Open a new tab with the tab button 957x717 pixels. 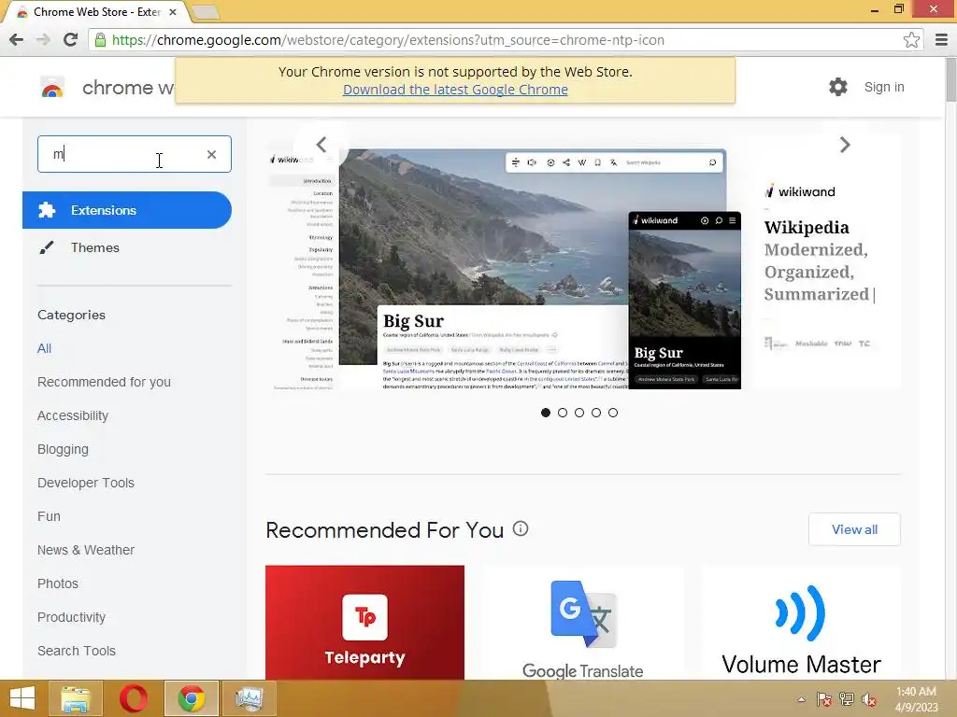[x=206, y=12]
